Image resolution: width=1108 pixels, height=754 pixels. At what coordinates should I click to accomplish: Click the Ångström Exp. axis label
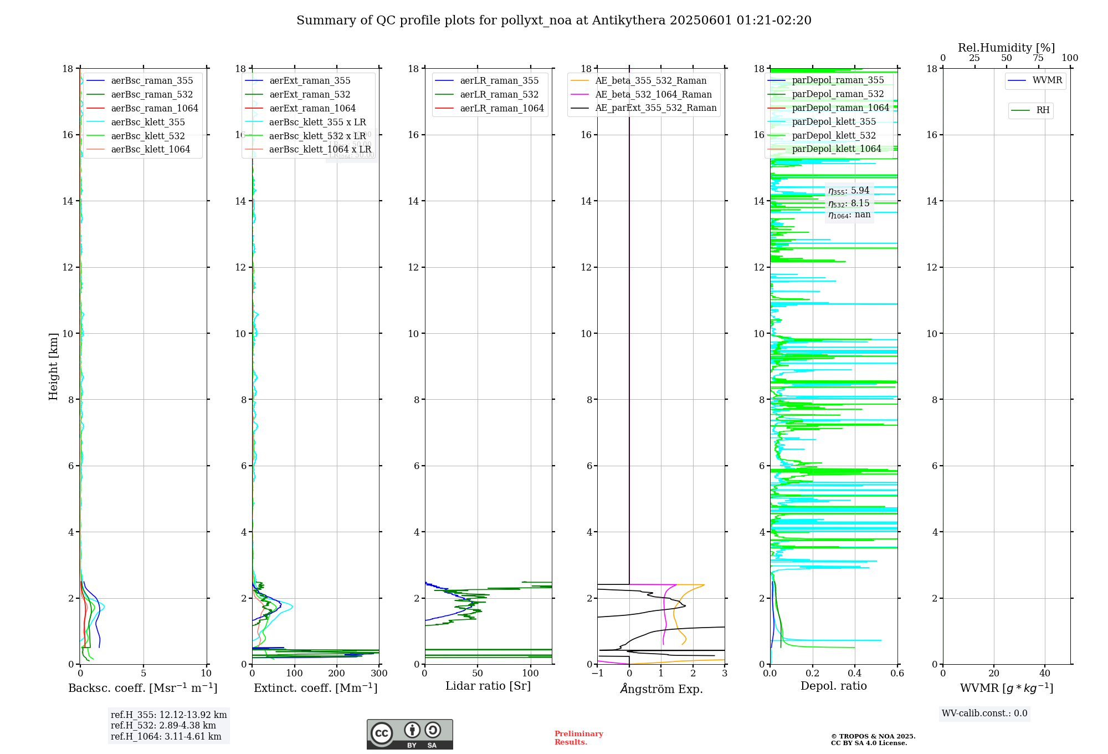coord(661,689)
